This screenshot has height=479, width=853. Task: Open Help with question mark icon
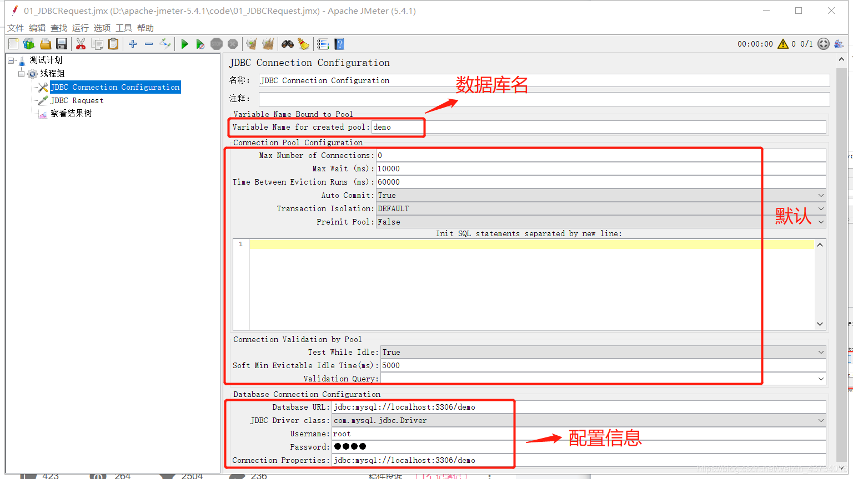tap(339, 44)
